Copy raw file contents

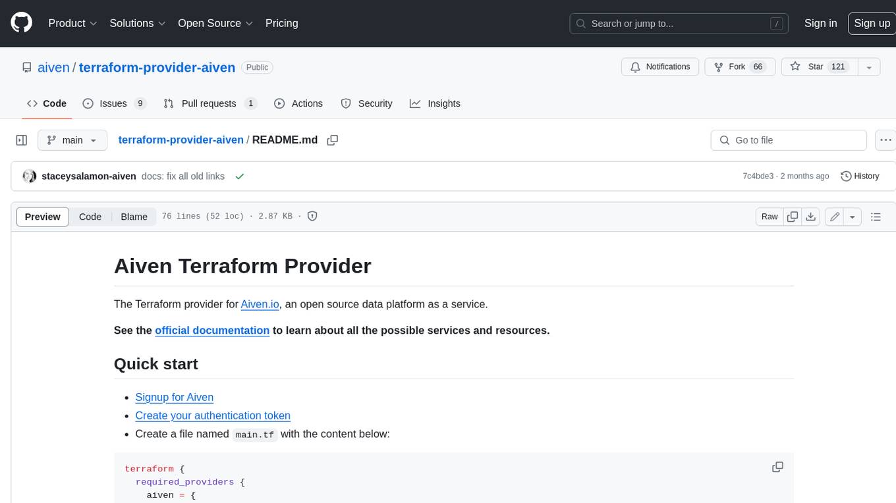click(793, 217)
